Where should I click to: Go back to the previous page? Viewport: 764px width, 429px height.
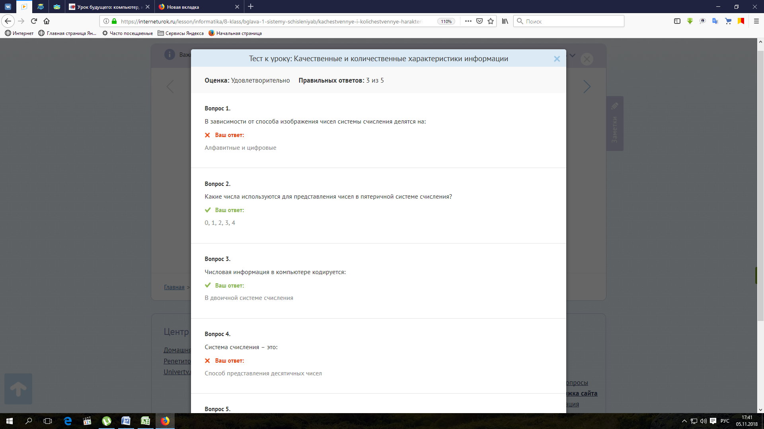(8, 21)
